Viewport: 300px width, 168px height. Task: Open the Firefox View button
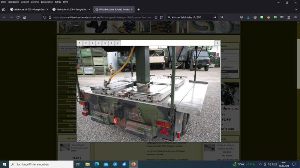(x=4, y=9)
